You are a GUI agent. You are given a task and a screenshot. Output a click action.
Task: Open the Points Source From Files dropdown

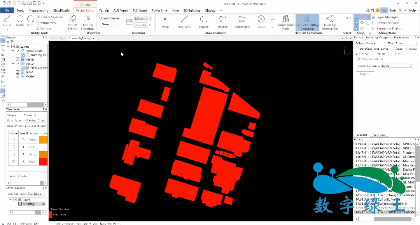click(x=402, y=43)
